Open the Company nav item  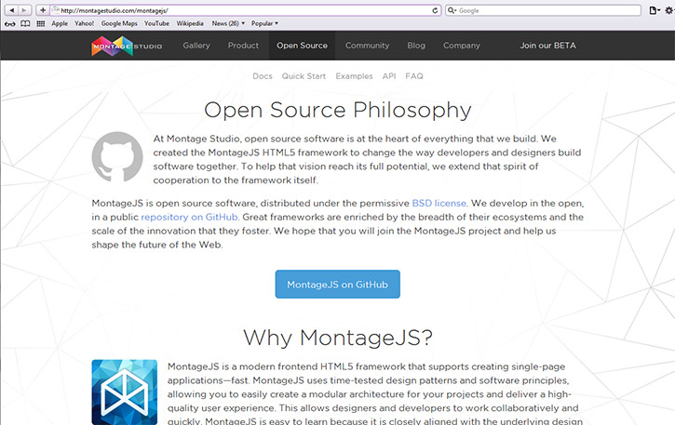point(462,46)
